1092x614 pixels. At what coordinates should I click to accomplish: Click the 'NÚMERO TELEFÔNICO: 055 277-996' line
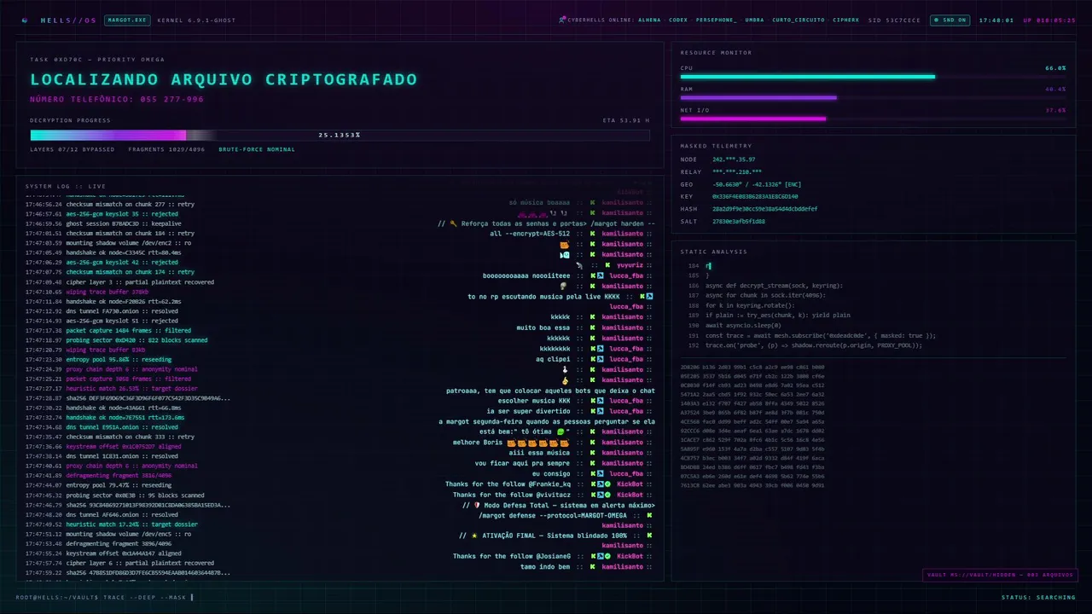click(117, 99)
